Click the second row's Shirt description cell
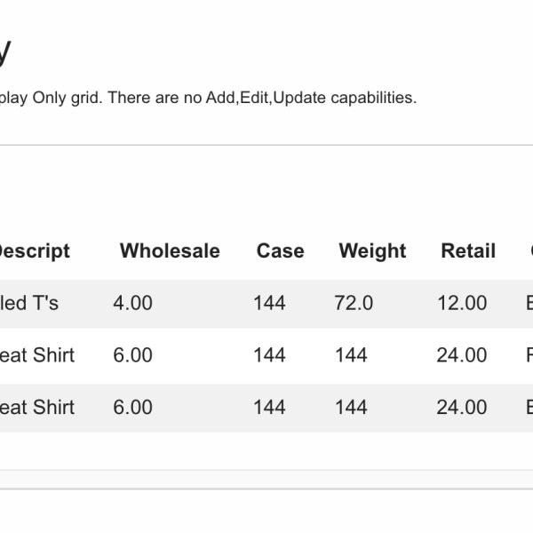The image size is (533, 533). click(37, 355)
